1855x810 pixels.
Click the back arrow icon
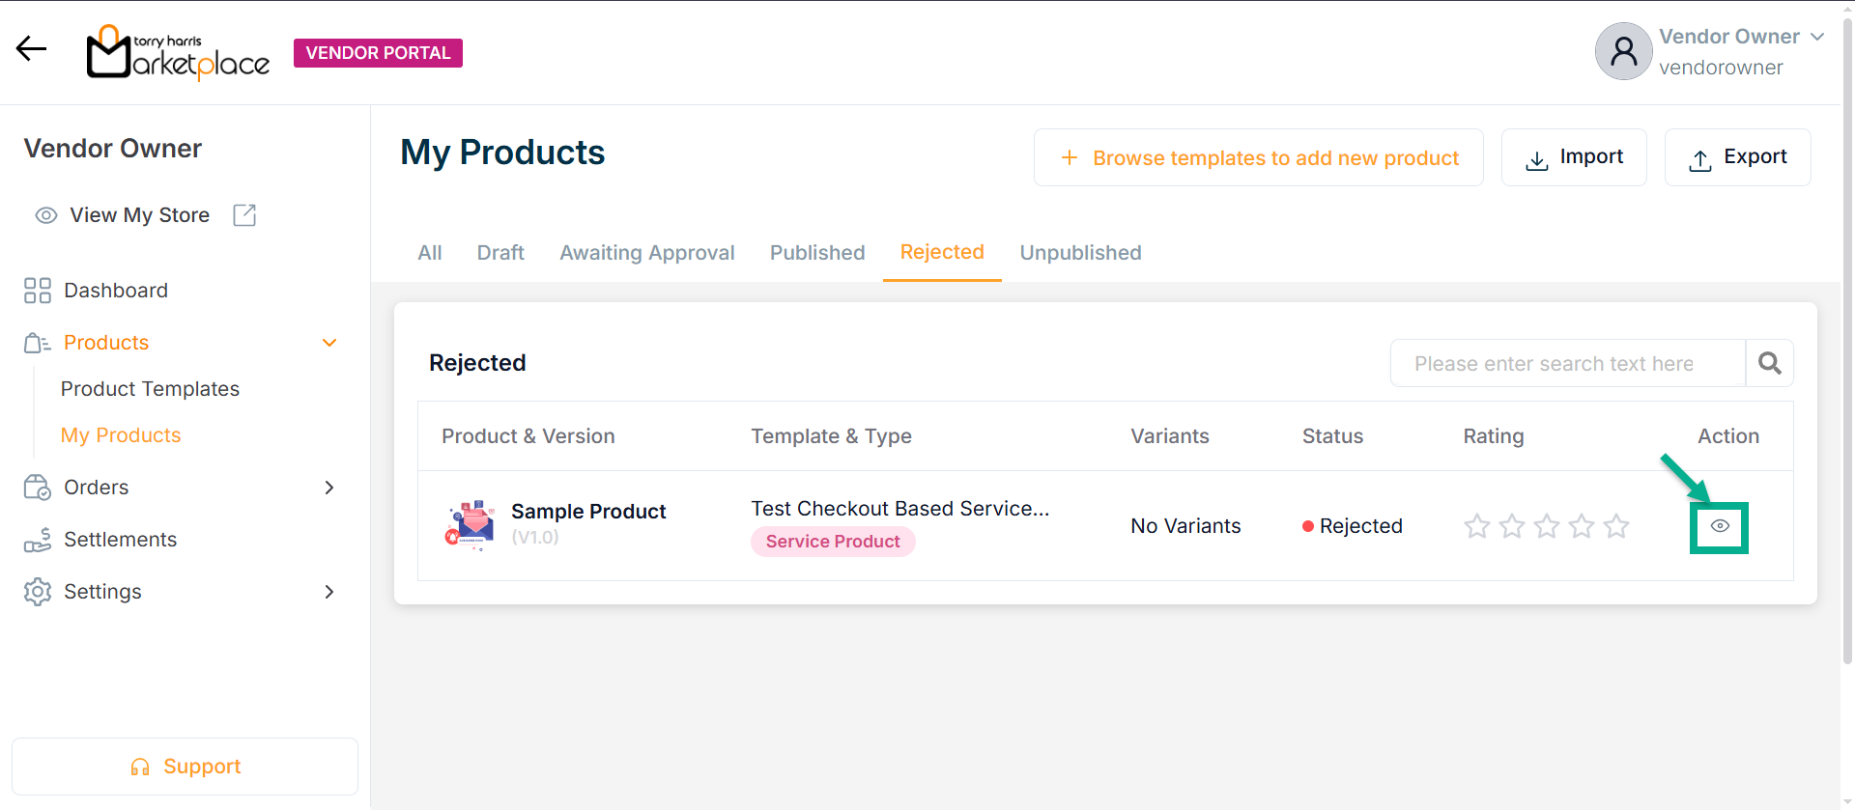pos(31,48)
